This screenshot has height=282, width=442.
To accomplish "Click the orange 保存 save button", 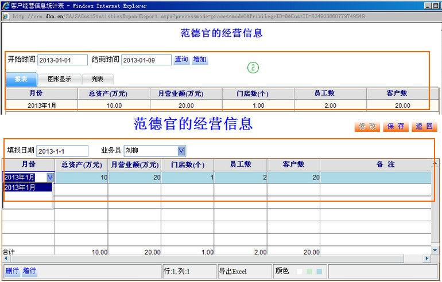I will click(x=396, y=127).
